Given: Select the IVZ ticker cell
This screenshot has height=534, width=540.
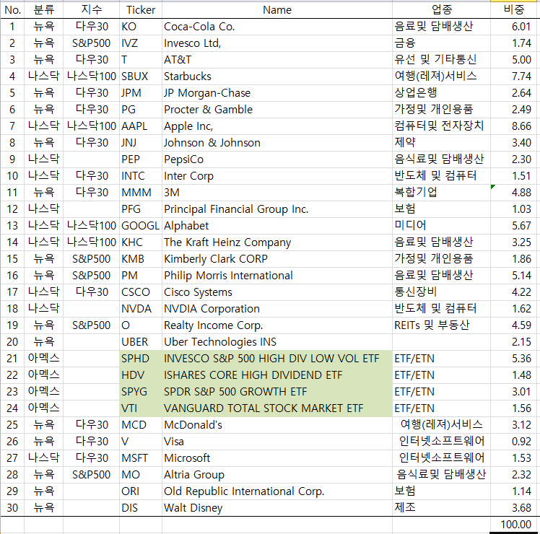Looking at the screenshot, I should pyautogui.click(x=141, y=43).
